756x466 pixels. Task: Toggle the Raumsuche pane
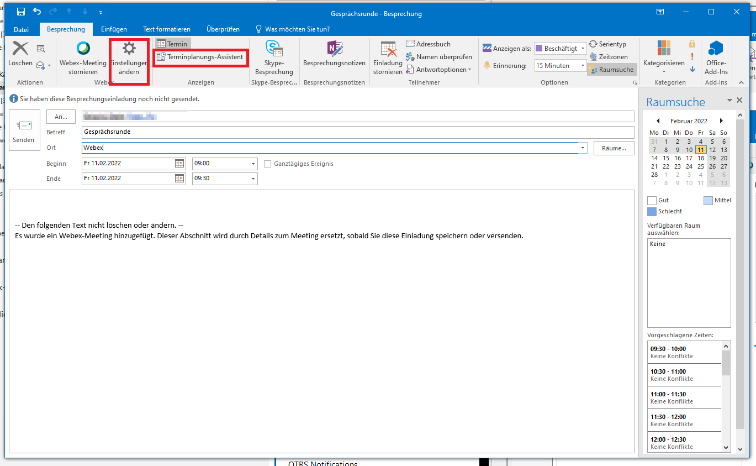(x=612, y=70)
